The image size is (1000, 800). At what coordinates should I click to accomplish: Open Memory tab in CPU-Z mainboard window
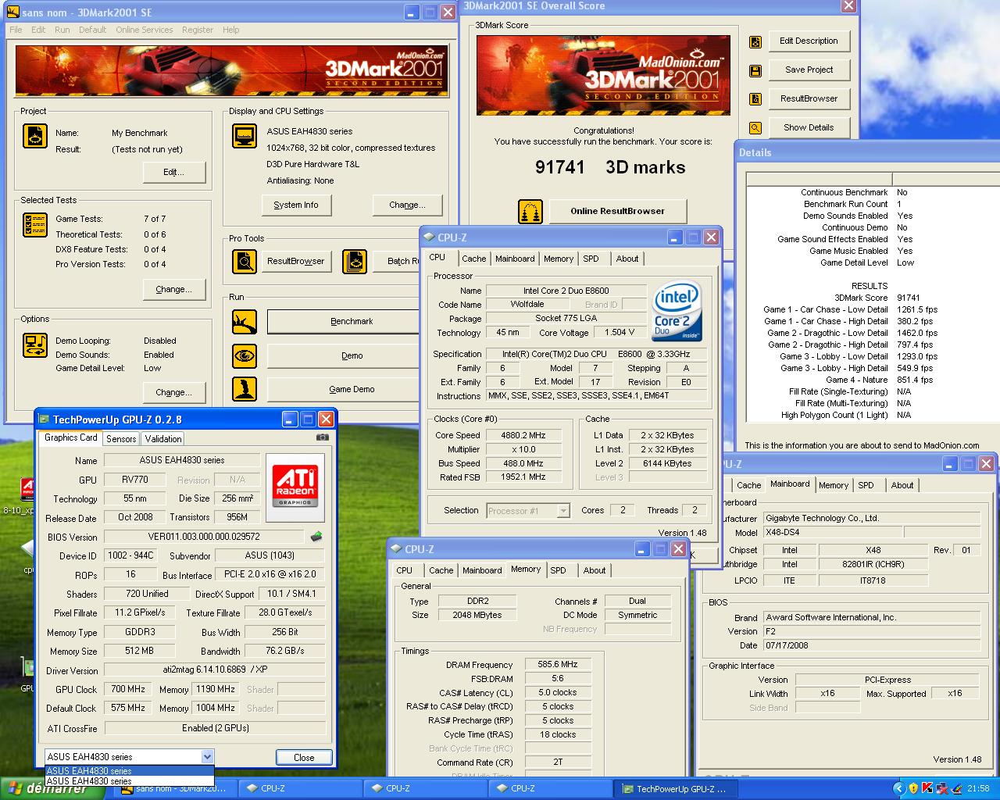834,485
